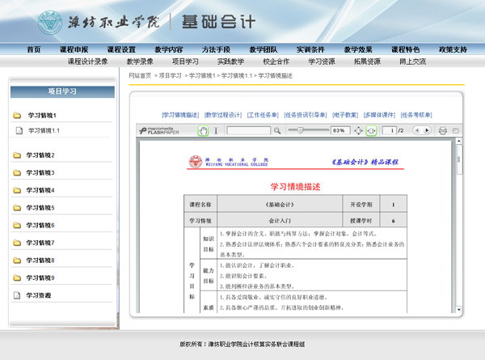
Task: Expand 学习情境4 in the sidebar tree
Action: pyautogui.click(x=40, y=190)
